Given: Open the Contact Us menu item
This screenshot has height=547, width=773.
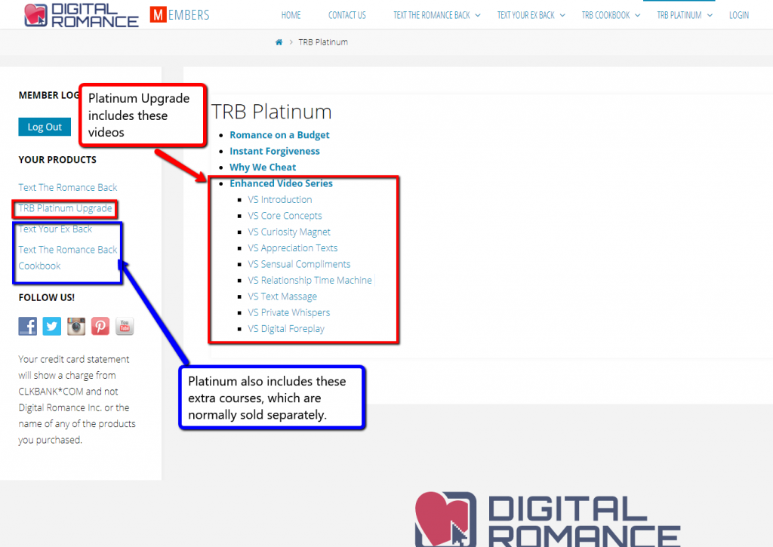Looking at the screenshot, I should 347,15.
